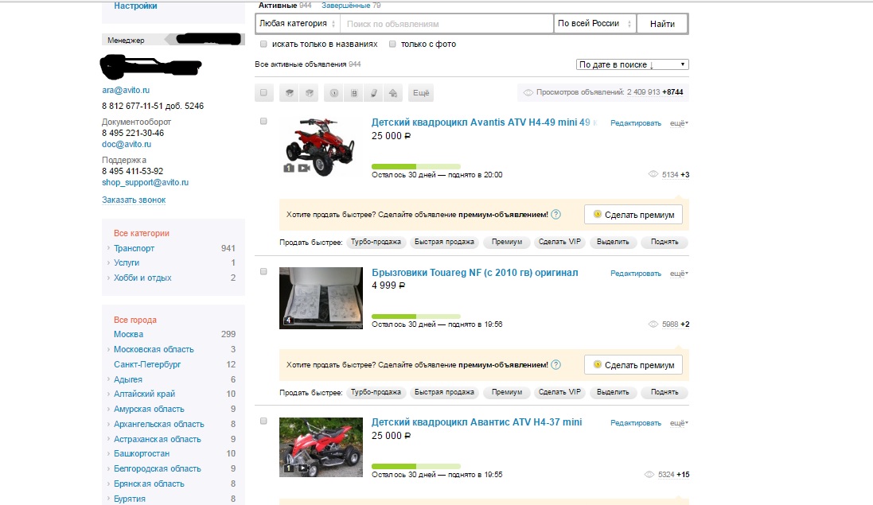This screenshot has width=873, height=505.
Task: Click the "Поиск по объявлениям" search field
Action: point(446,23)
